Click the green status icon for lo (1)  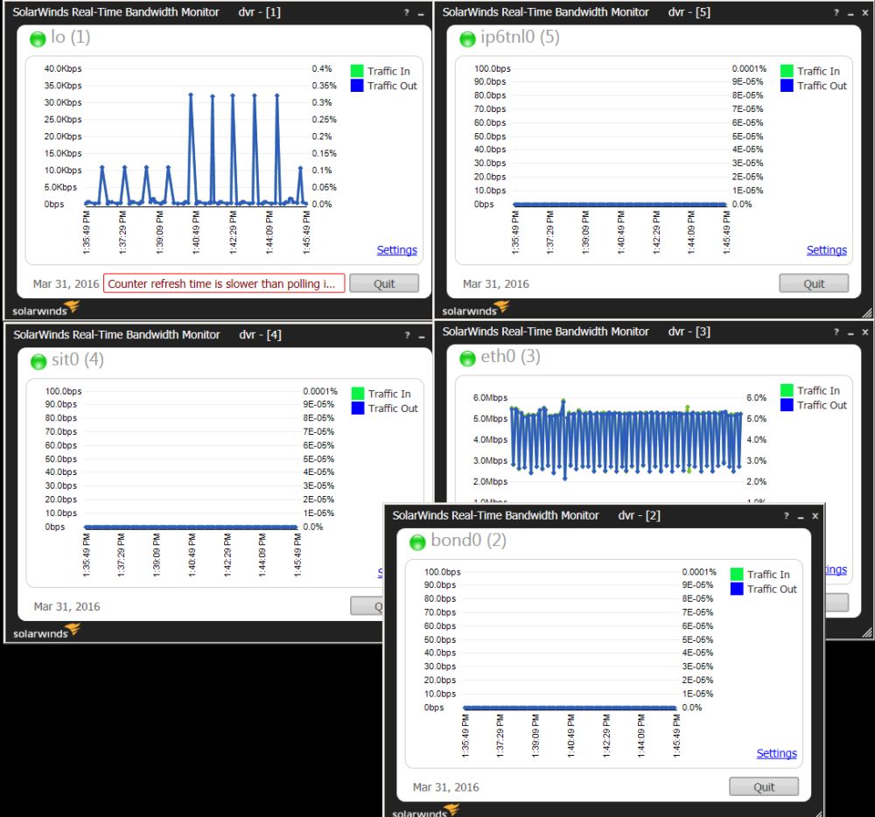tap(38, 39)
